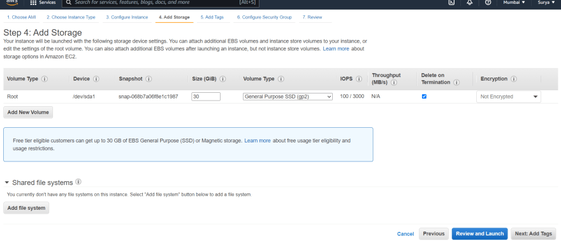Click the 100 / 3000 IOPS value
Viewport: 561px width, 241px height.
pyautogui.click(x=352, y=97)
